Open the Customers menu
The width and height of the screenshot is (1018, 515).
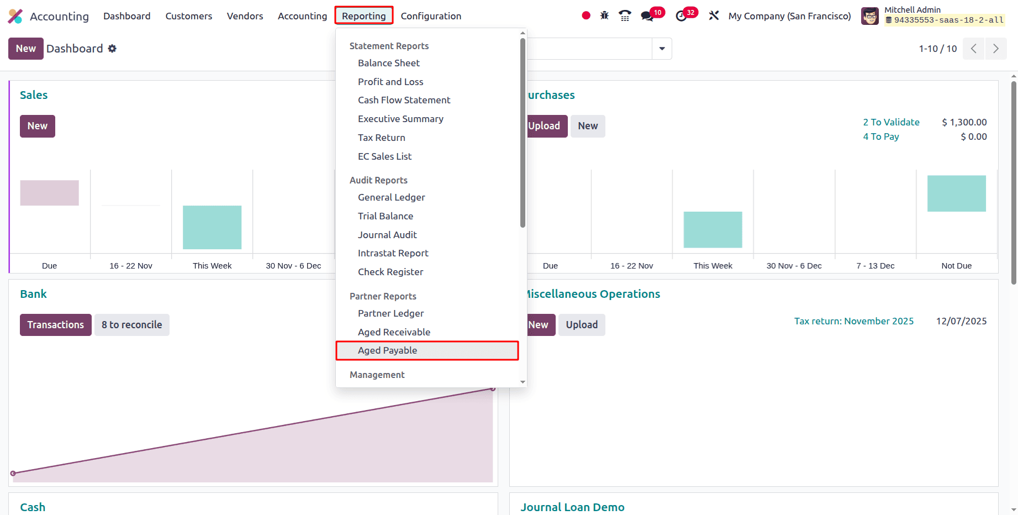point(189,16)
